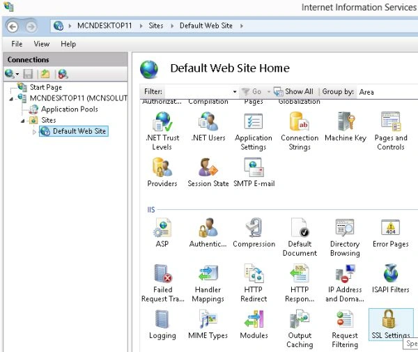Open HTTP Response Headers feature
The height and width of the screenshot is (352, 418).
coord(300,283)
